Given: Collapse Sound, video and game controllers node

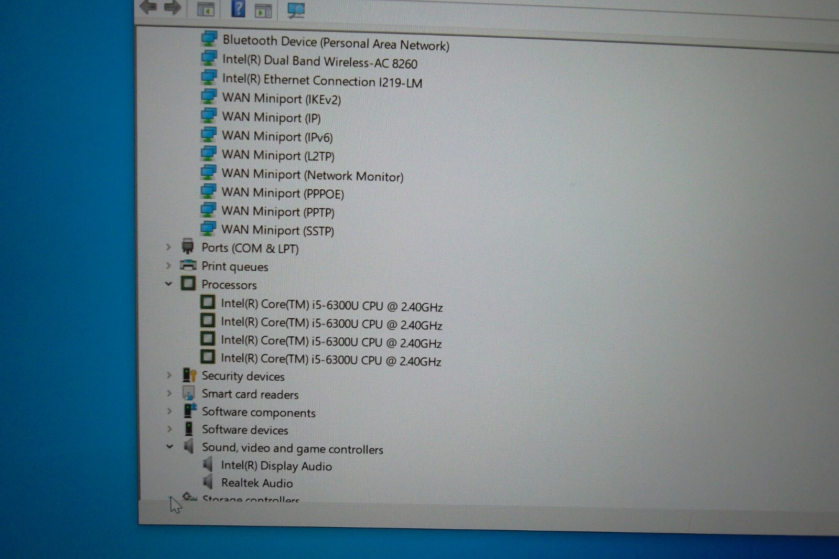Looking at the screenshot, I should point(169,447).
